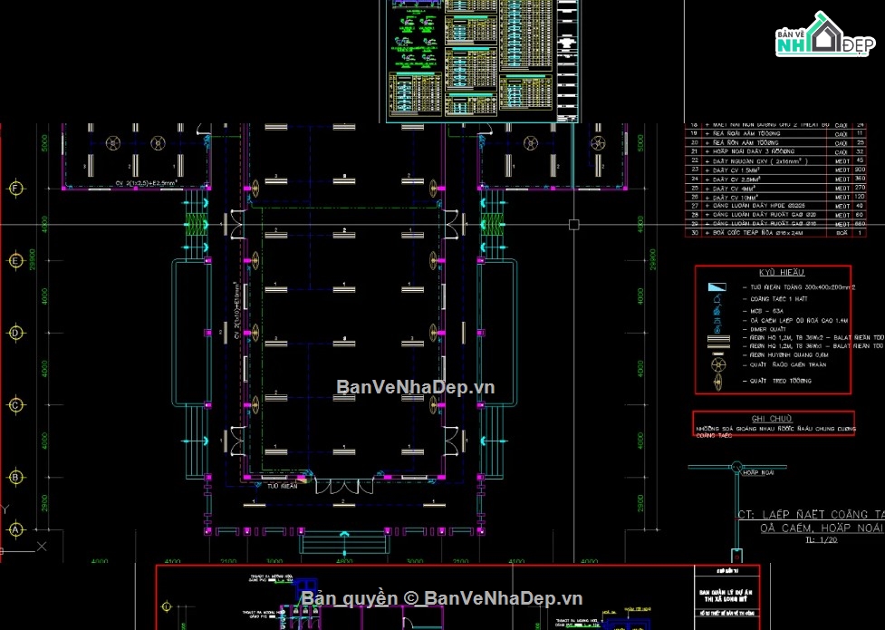Screen dimensions: 885x630
Task: Pick the dimmer switch symbol in the legend
Action: point(717,328)
